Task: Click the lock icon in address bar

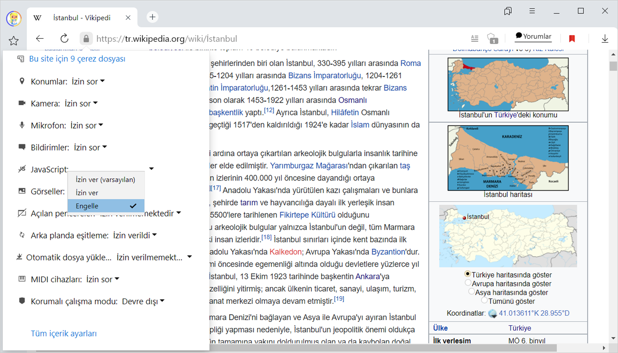Action: (x=86, y=39)
